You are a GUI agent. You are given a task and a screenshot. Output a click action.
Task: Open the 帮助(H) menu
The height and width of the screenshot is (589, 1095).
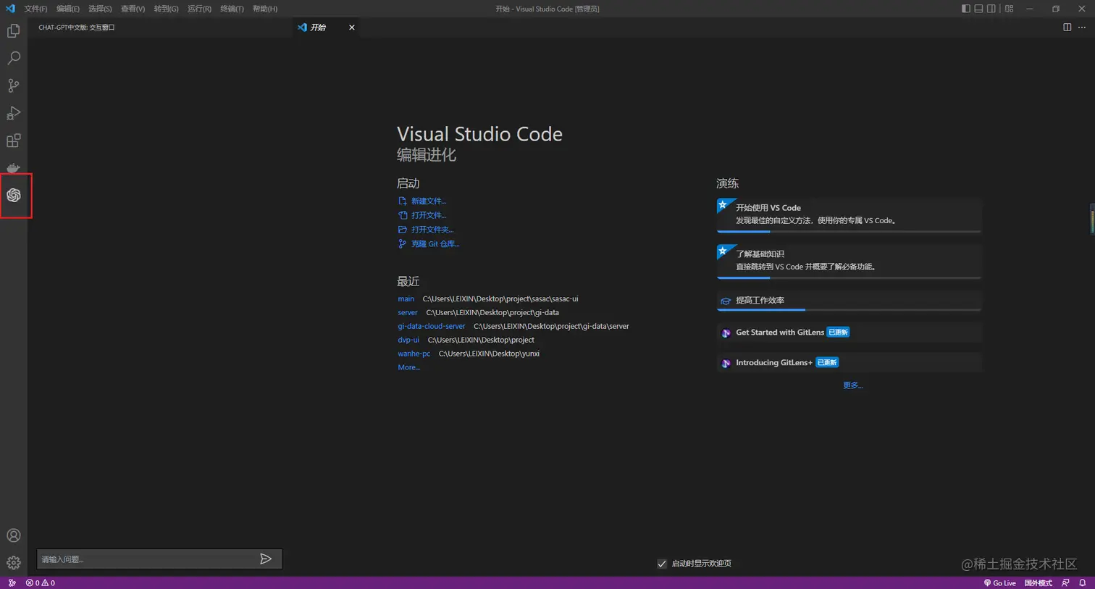coord(265,9)
